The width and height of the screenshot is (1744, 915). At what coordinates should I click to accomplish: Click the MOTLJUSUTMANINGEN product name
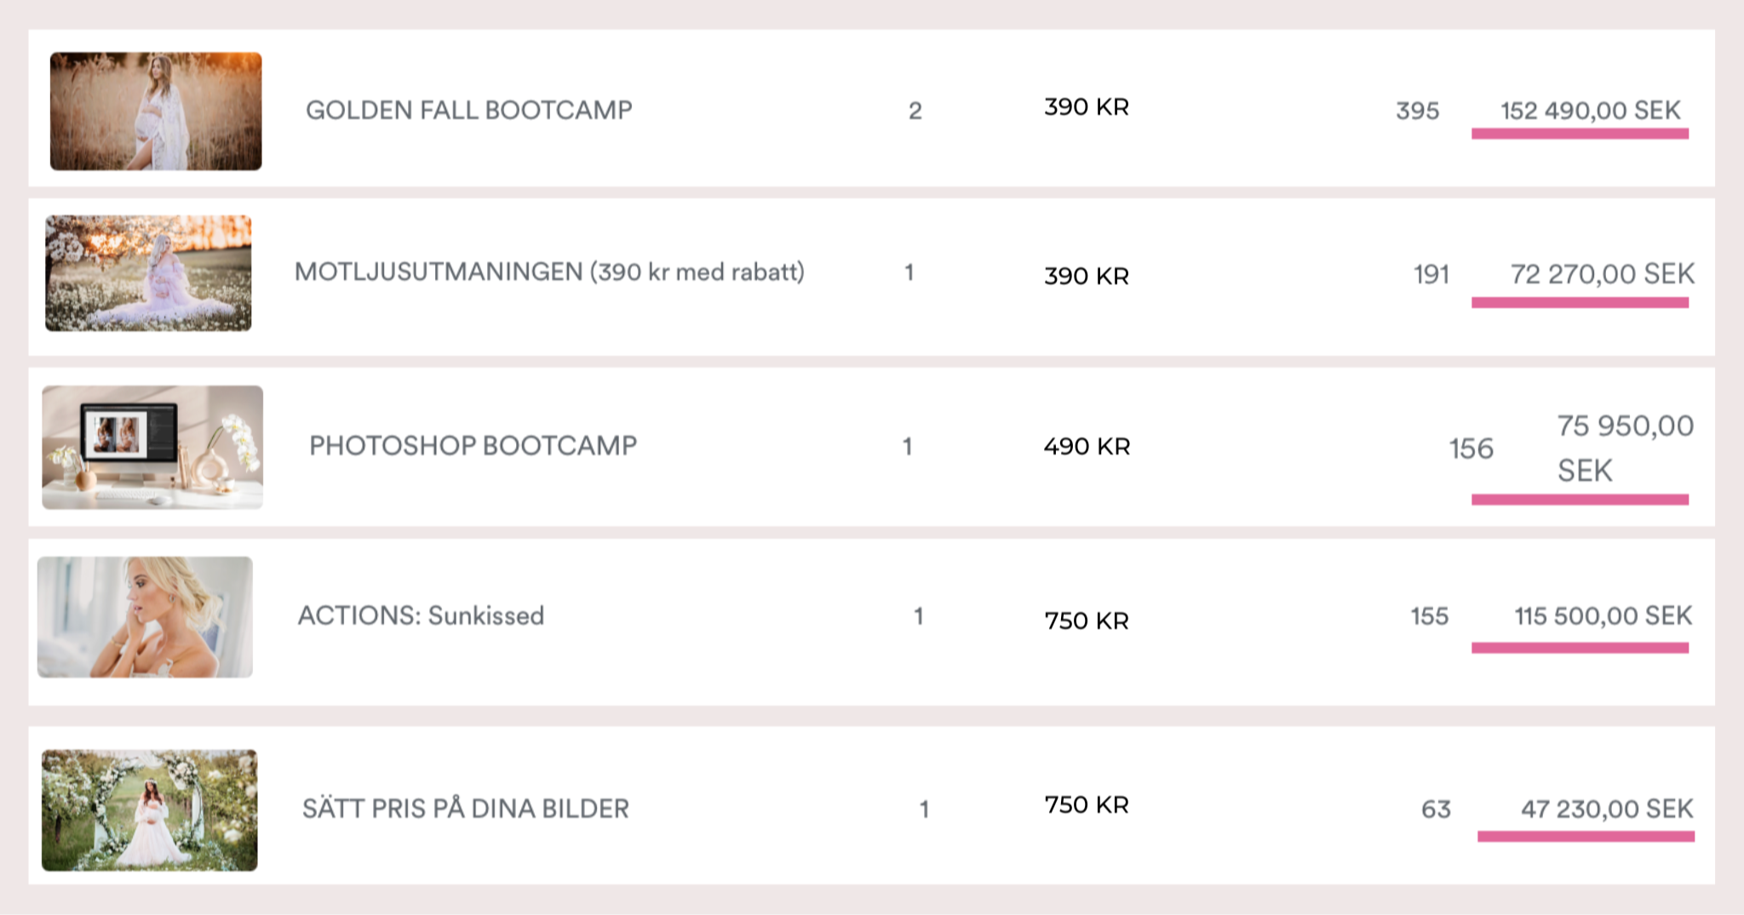(x=549, y=272)
